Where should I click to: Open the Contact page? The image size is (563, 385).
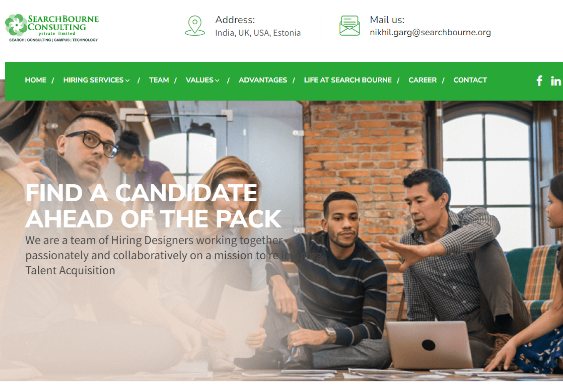coord(470,80)
